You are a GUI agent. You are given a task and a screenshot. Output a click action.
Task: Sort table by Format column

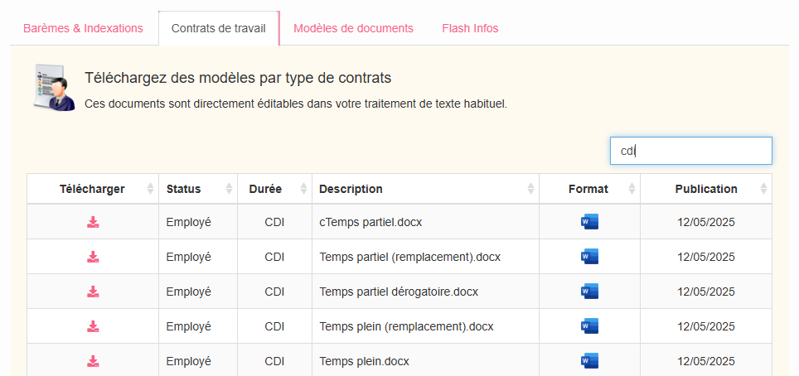tap(588, 189)
